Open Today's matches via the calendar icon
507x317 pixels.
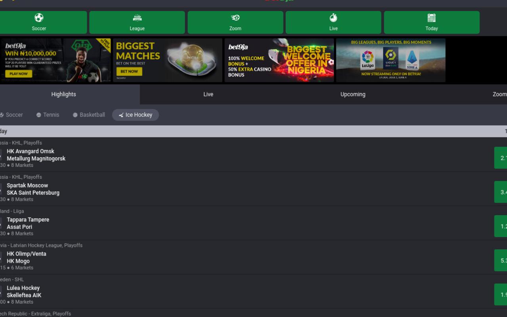432,18
